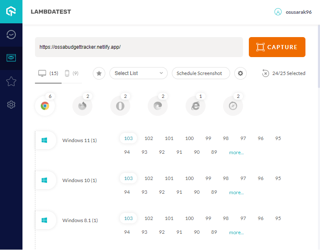
Task: Click the LAMBDATEST header title
Action: coord(51,12)
